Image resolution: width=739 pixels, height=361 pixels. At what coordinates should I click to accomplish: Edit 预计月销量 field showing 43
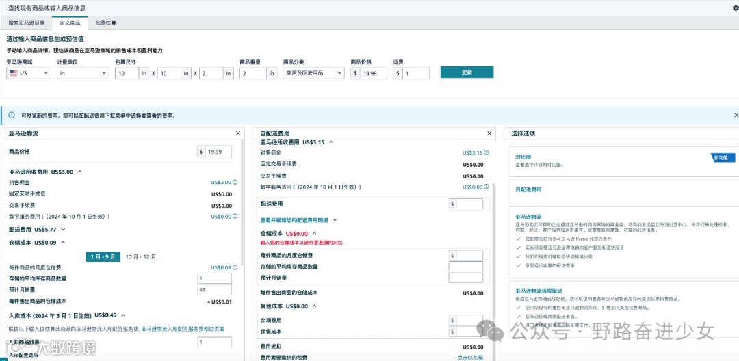pos(214,289)
